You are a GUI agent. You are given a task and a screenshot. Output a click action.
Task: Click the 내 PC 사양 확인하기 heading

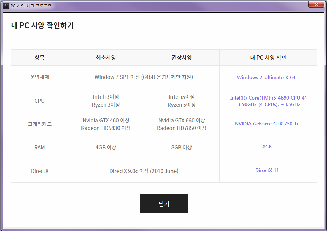coord(42,25)
